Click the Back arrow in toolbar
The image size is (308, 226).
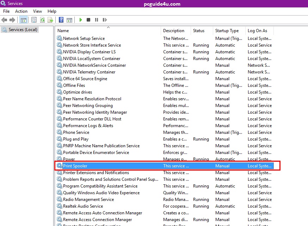tap(4, 20)
